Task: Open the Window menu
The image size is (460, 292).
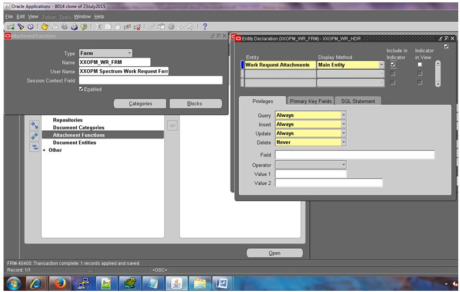Action: click(x=82, y=16)
